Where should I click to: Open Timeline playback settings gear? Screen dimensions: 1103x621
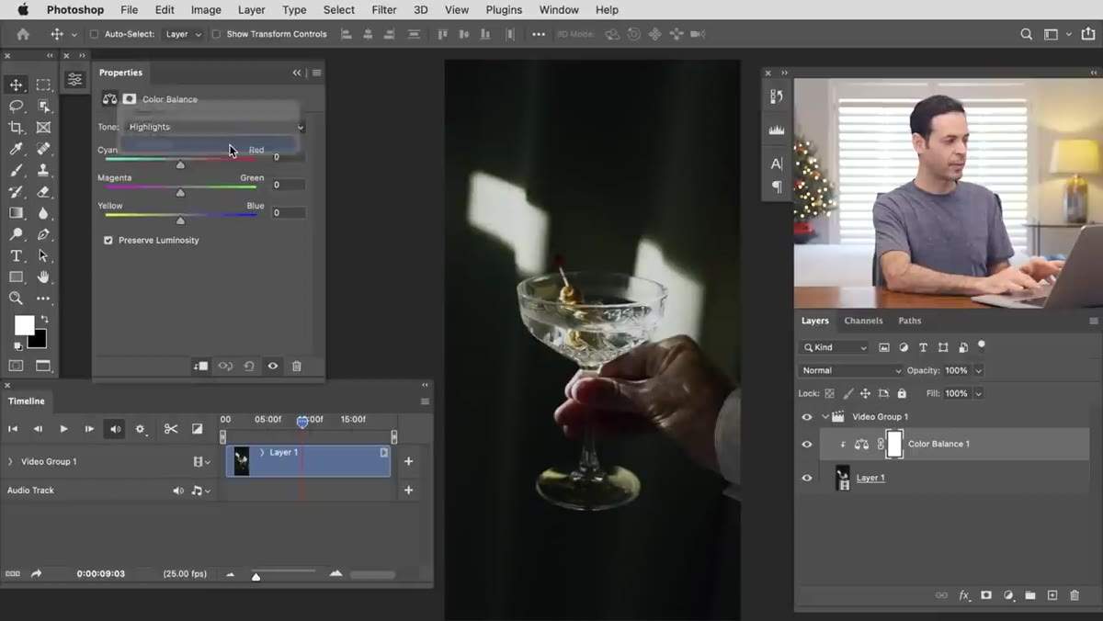[x=141, y=428]
